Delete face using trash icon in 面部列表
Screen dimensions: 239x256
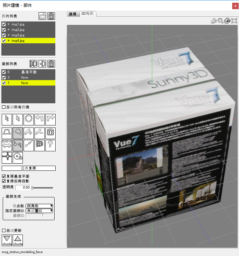click(x=51, y=64)
